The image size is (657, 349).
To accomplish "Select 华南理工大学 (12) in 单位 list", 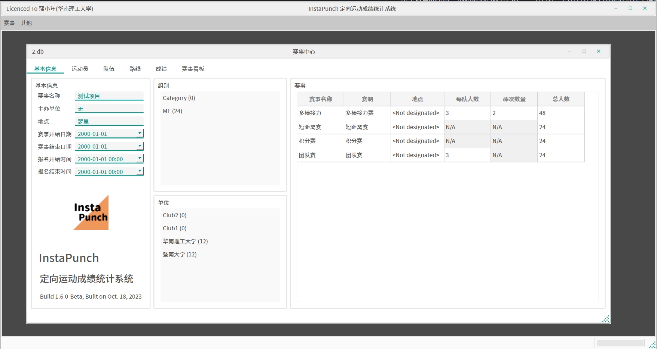I will pyautogui.click(x=185, y=242).
